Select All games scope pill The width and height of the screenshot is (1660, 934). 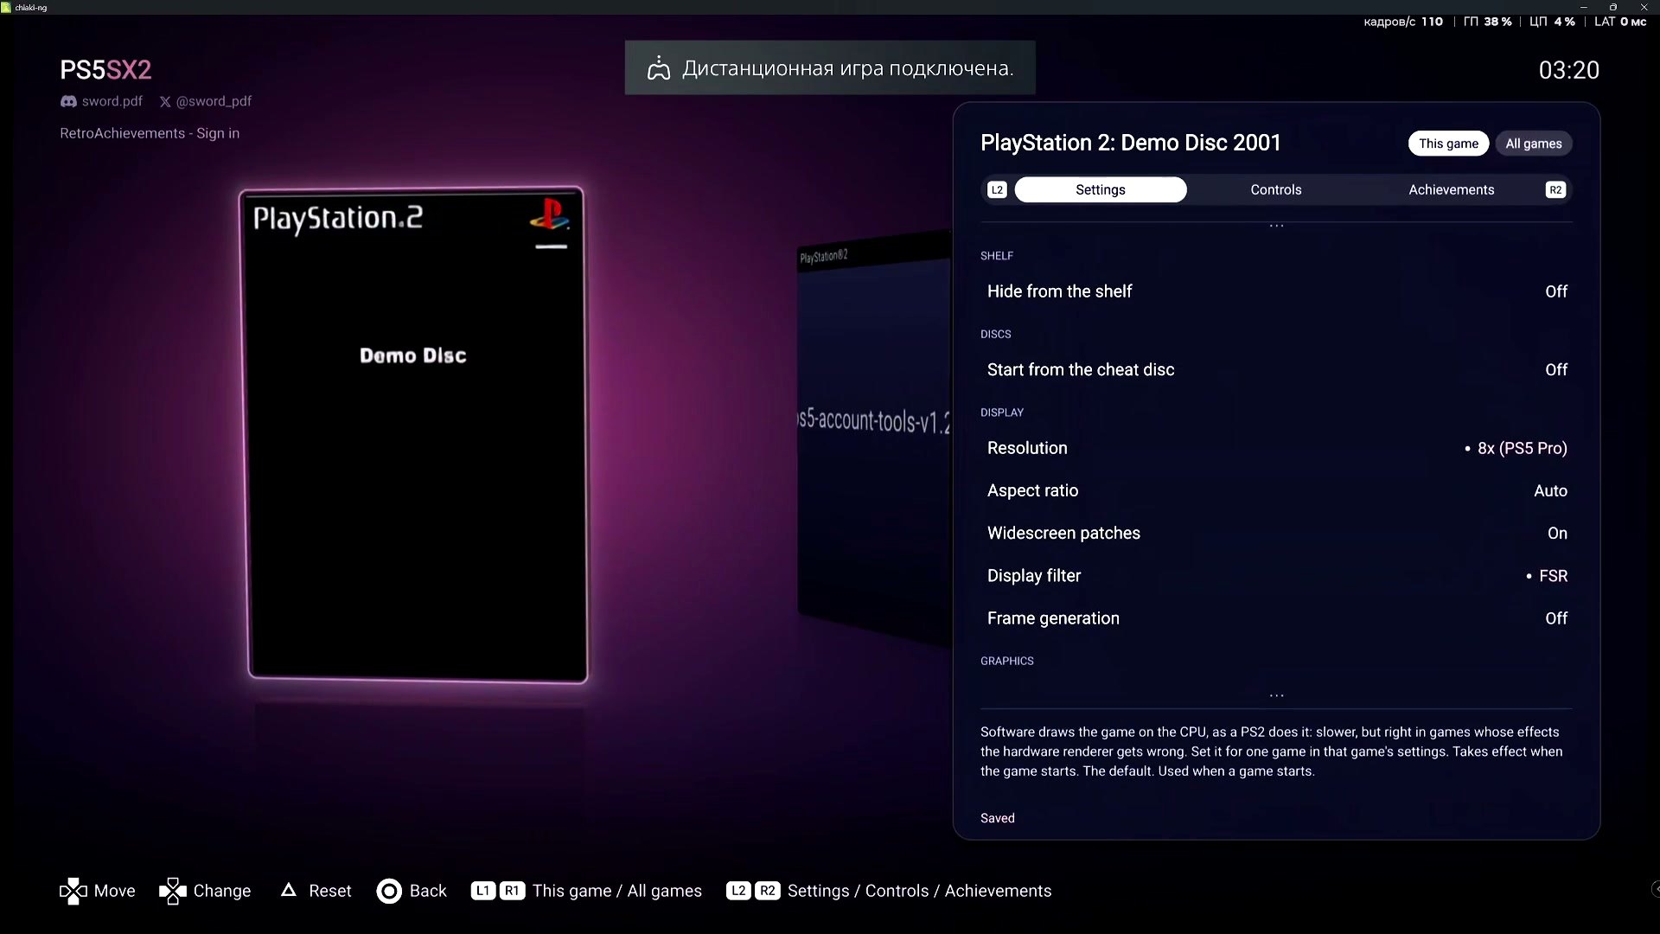(x=1534, y=144)
